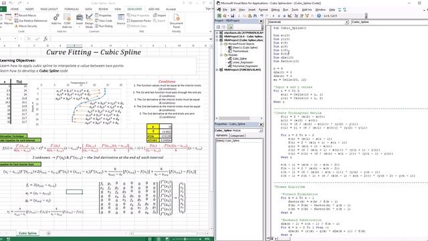This screenshot has width=428, height=241.
Task: Switch to the DATA ribbon tab
Action: (88, 9)
